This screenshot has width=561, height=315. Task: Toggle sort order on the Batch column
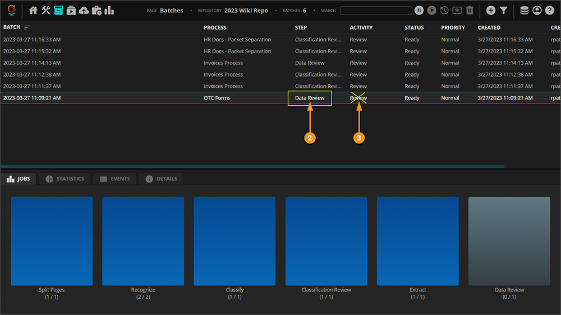coord(27,27)
